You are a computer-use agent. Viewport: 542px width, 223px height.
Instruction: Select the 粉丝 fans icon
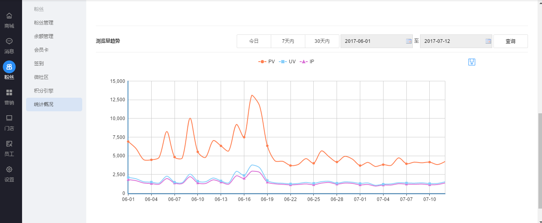click(x=9, y=67)
